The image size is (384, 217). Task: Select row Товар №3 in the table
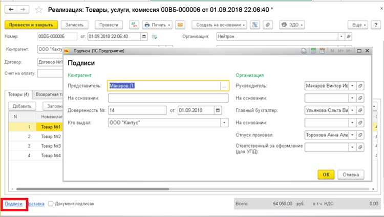(35, 146)
